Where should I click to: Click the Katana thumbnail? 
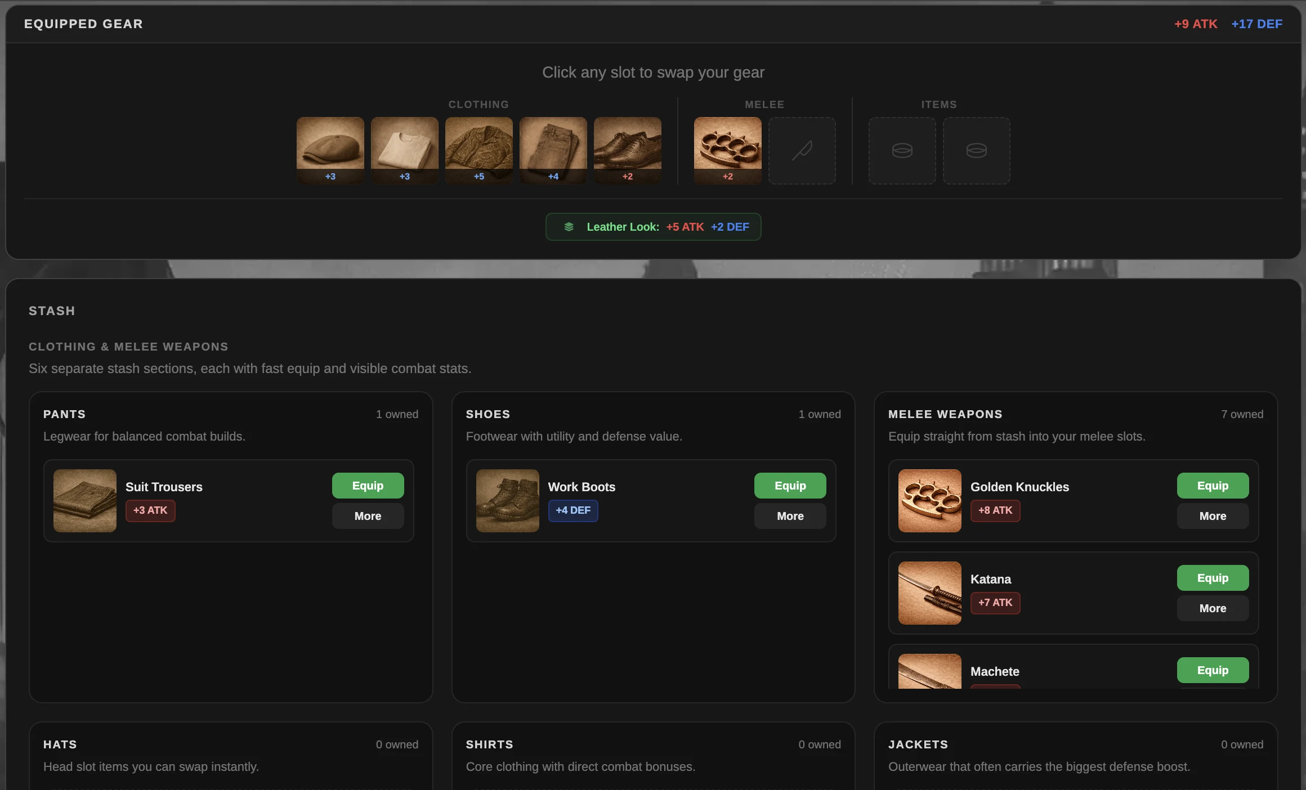[930, 593]
